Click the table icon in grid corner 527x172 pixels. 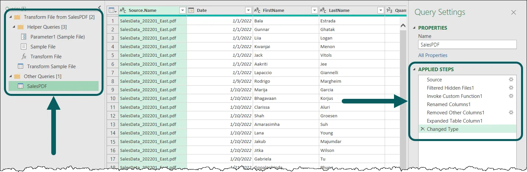112,10
